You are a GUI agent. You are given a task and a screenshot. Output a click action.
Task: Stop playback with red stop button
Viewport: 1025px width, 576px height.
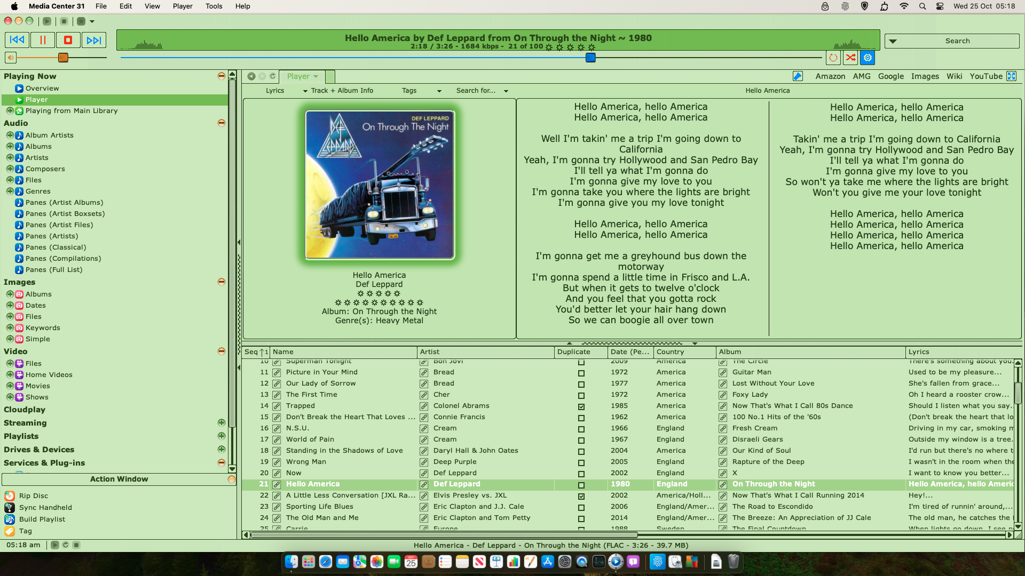tap(68, 40)
